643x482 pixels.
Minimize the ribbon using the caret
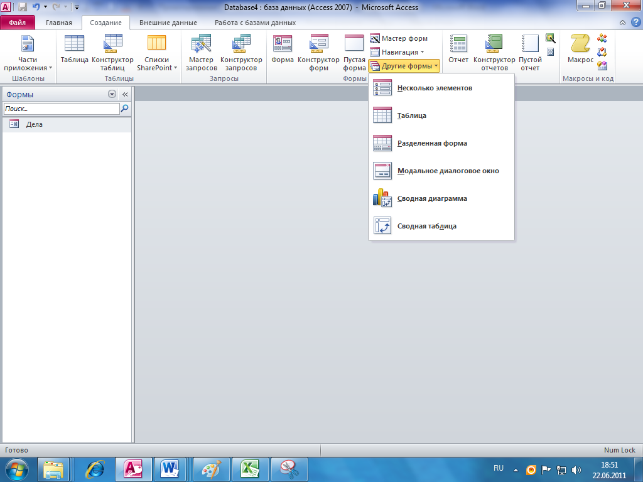click(622, 23)
